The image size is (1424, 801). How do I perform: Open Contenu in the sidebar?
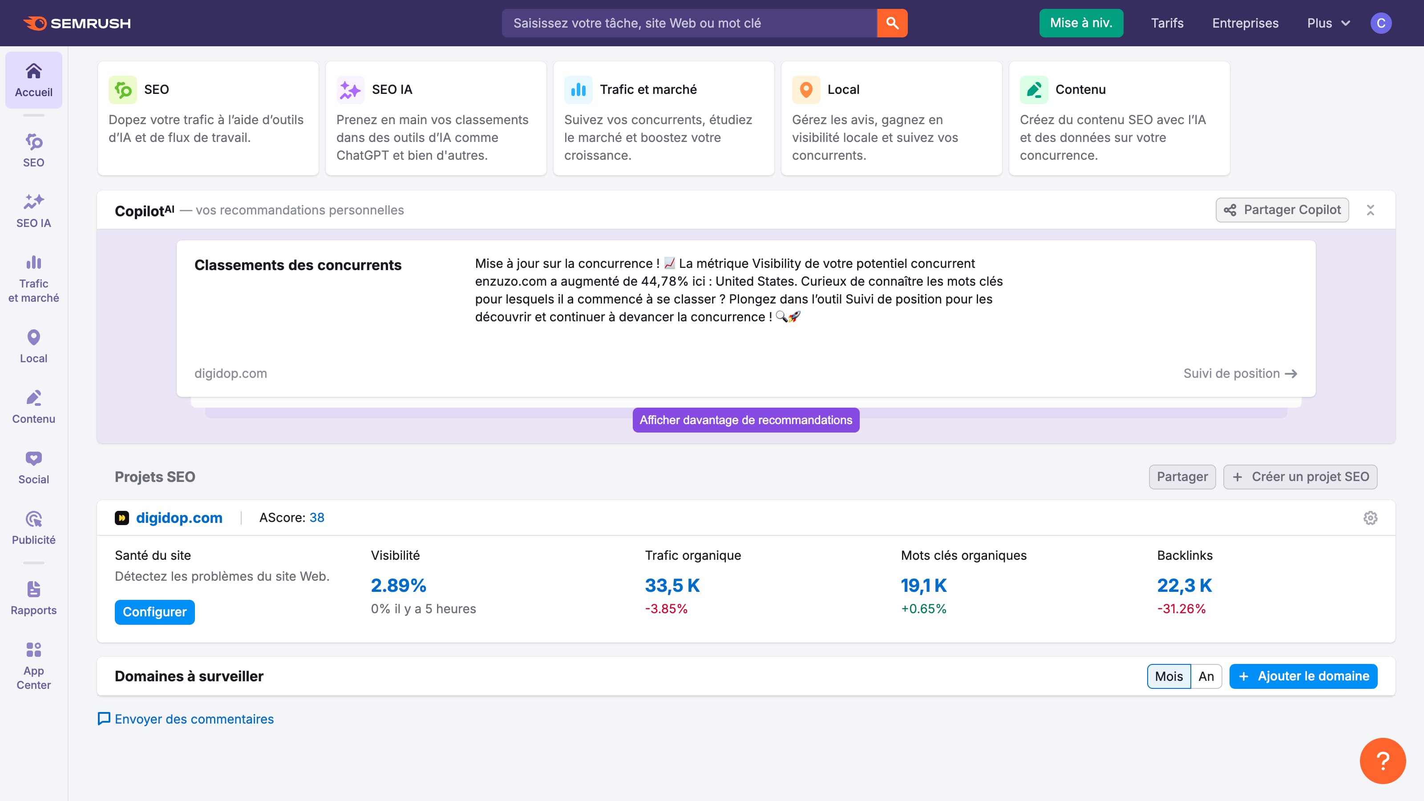[34, 407]
